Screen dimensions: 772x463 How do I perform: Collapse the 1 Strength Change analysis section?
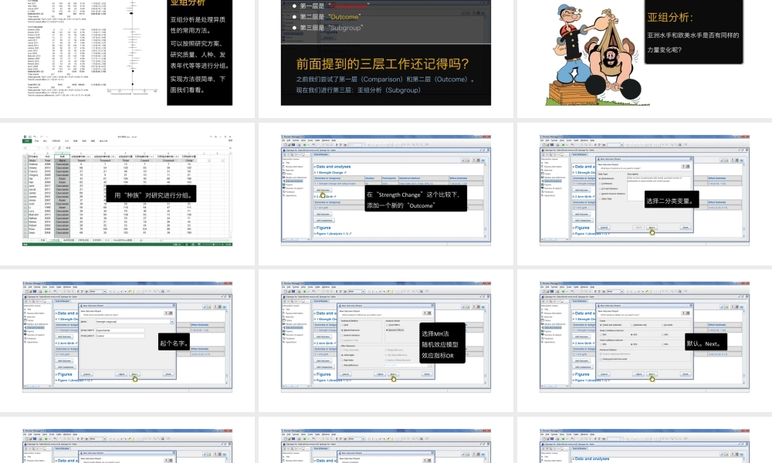point(315,172)
